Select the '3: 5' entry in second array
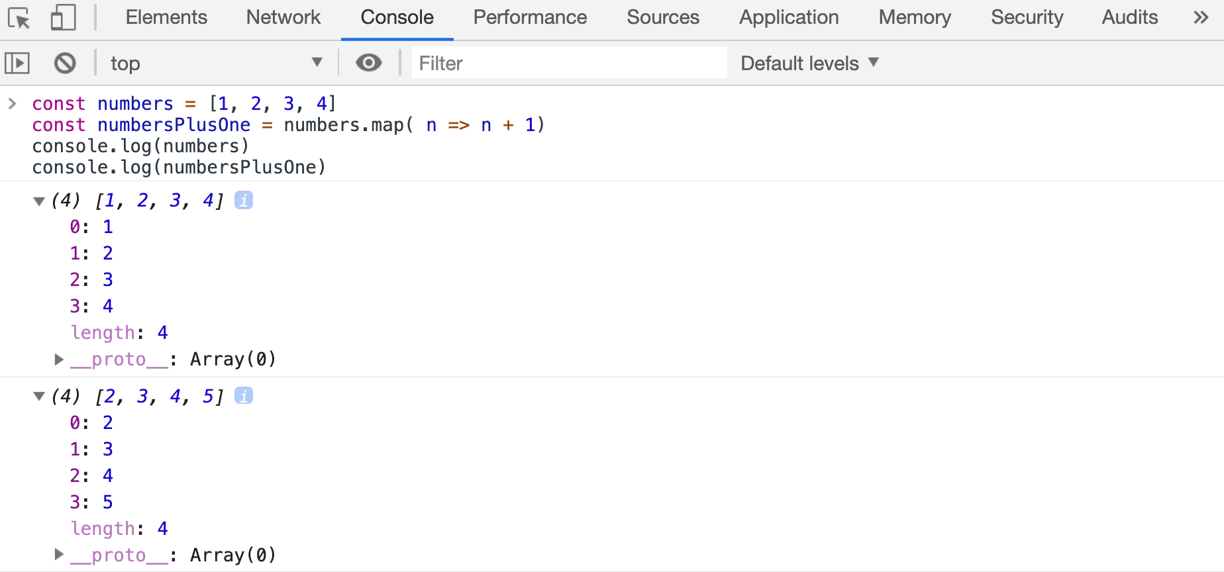 [x=91, y=502]
